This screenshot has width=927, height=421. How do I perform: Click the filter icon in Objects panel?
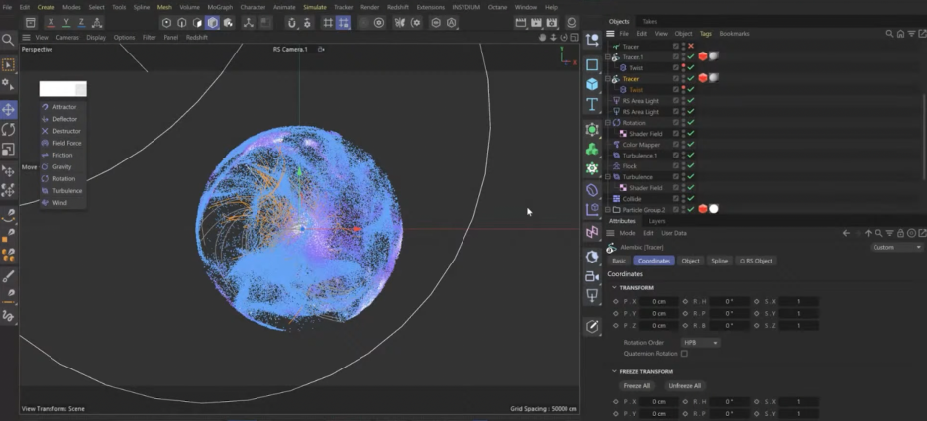tap(911, 34)
